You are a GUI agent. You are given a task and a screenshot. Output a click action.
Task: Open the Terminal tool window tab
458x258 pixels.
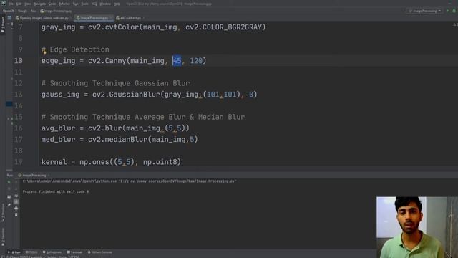point(74,252)
